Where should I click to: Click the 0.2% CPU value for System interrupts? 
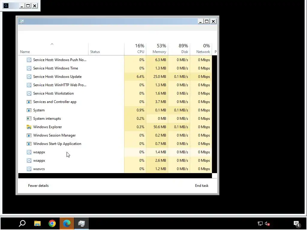coord(140,119)
